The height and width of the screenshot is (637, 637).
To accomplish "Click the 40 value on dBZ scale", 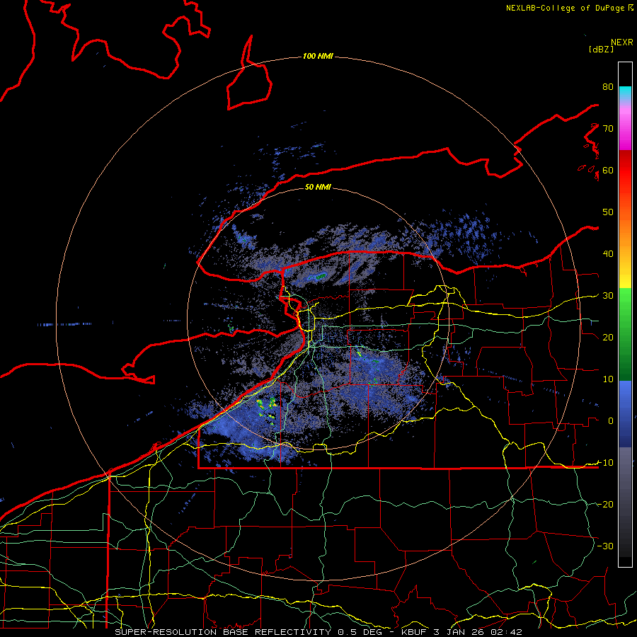I will point(608,254).
